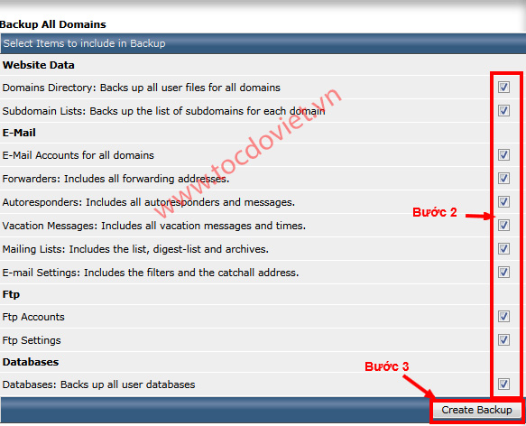Toggle the Forwarders checkbox

coord(503,179)
